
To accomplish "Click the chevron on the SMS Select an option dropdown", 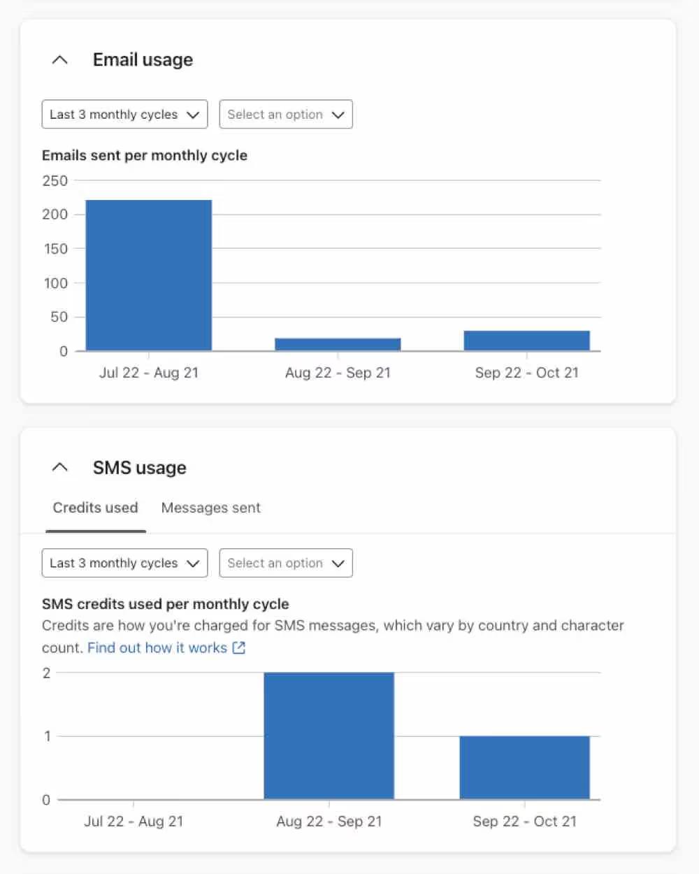I will coord(338,563).
